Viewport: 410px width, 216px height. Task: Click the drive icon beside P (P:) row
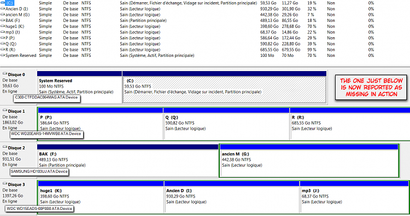[3, 38]
